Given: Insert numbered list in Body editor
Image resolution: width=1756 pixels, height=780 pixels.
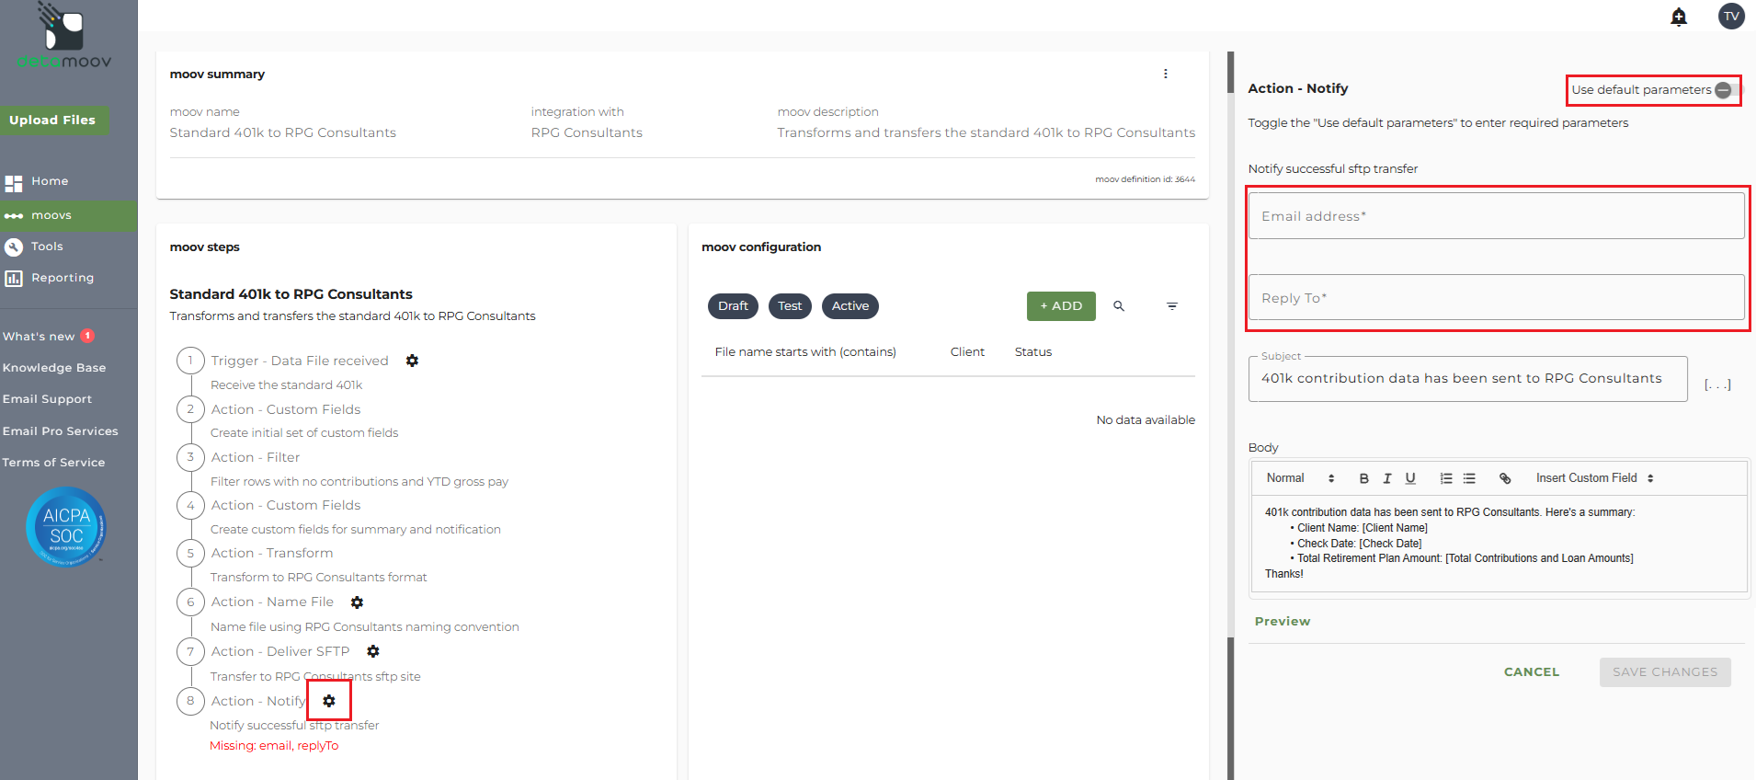Looking at the screenshot, I should click(x=1446, y=478).
